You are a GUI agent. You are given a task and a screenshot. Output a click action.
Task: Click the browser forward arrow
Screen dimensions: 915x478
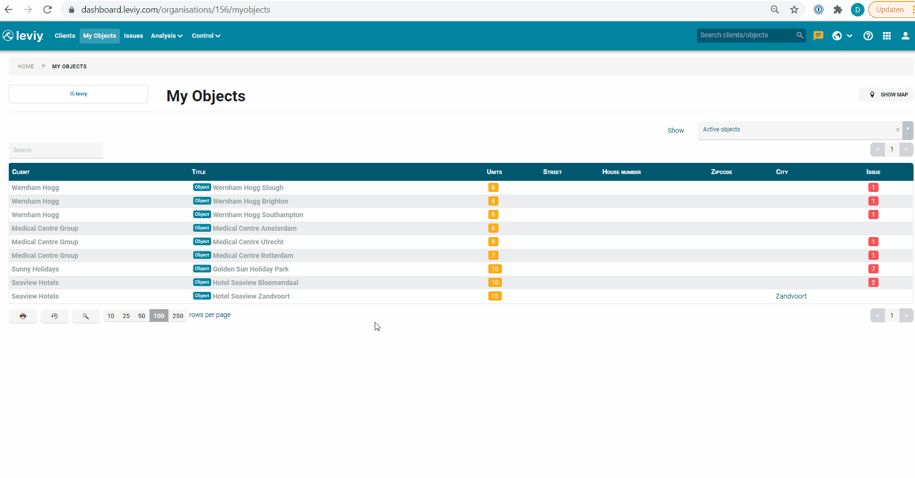click(x=28, y=10)
